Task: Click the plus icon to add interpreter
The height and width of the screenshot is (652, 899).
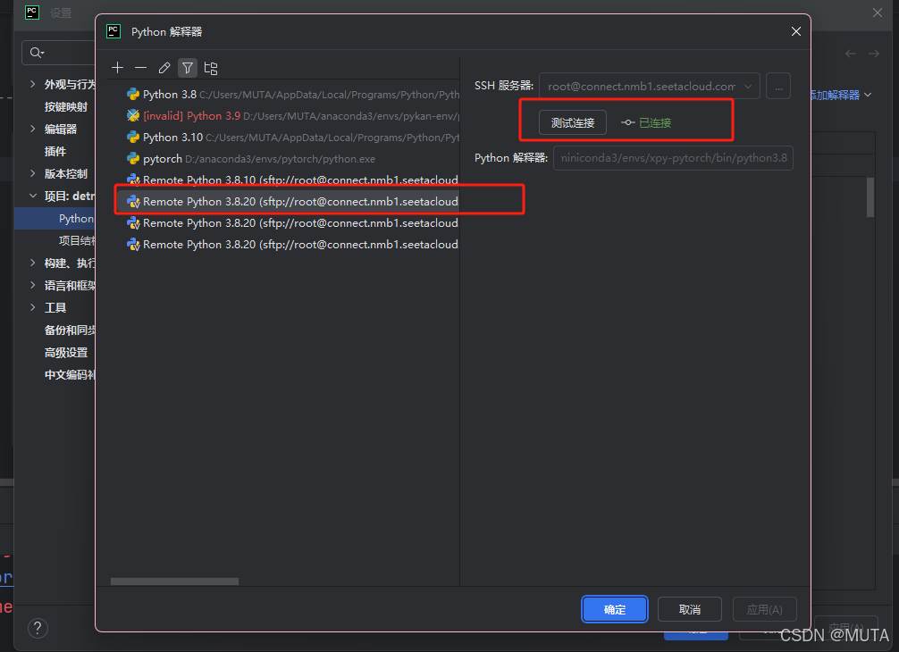Action: [x=118, y=68]
